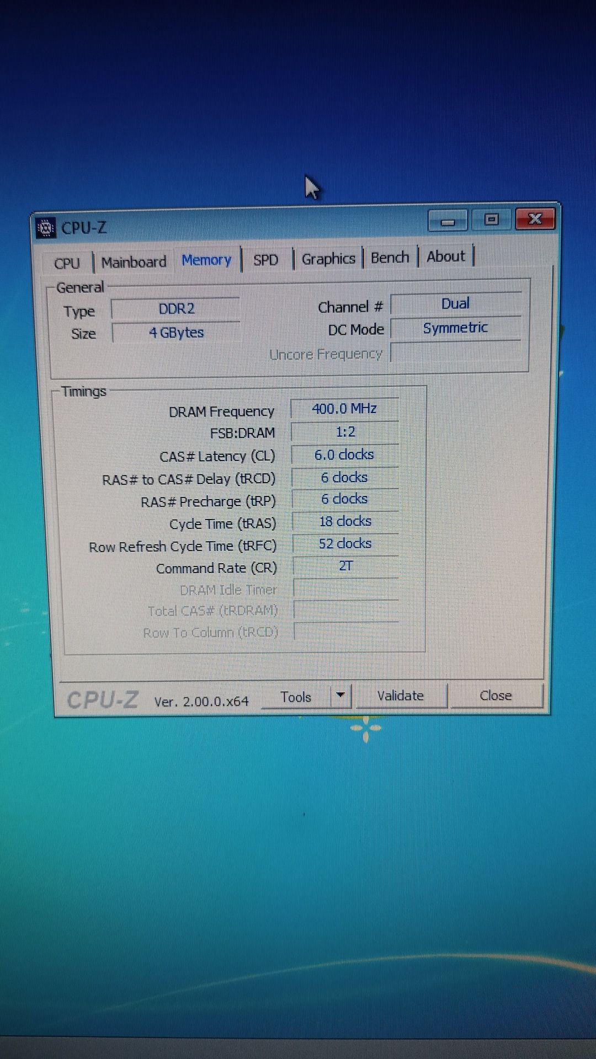Click the 4 GBytes size field
The height and width of the screenshot is (1059, 596).
[x=176, y=333]
